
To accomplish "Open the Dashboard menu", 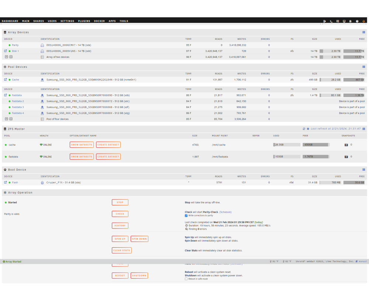I will tap(10, 21).
